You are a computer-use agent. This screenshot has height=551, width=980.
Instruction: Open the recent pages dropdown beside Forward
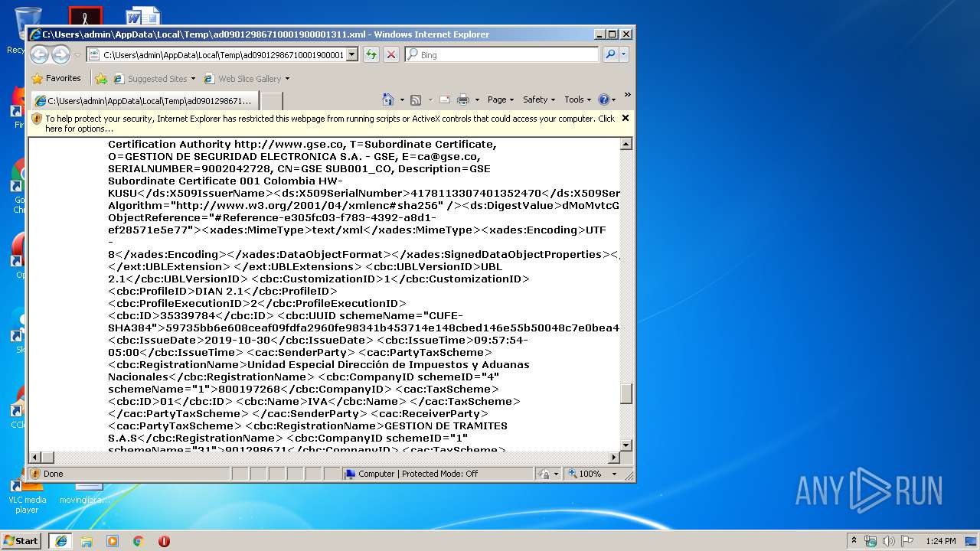click(77, 55)
